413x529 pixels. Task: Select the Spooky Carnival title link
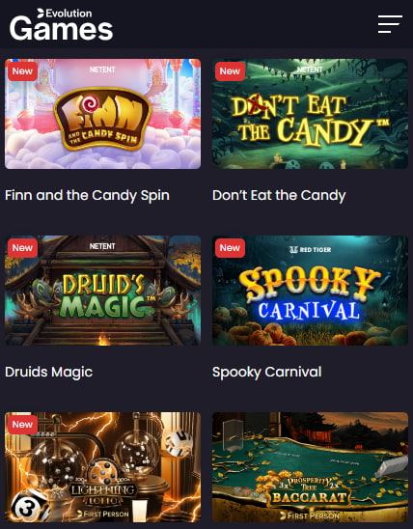(267, 372)
